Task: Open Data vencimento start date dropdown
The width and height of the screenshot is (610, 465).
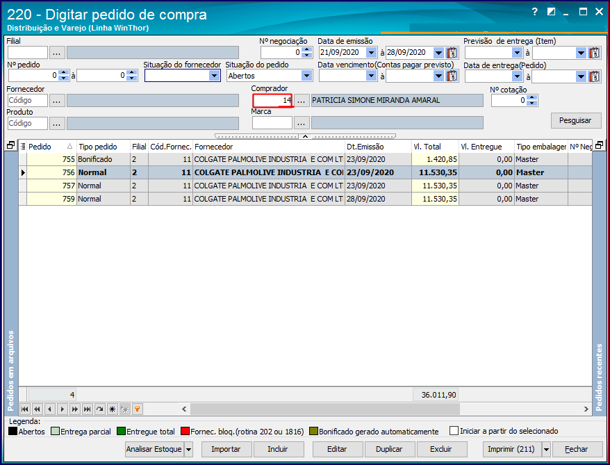Action: pyautogui.click(x=372, y=76)
